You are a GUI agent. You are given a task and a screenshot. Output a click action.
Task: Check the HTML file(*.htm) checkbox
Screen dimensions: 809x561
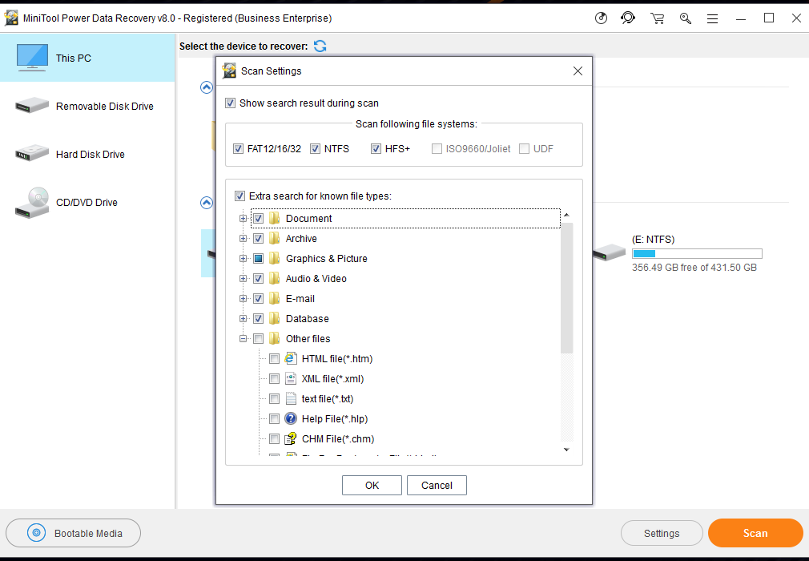[x=275, y=359]
